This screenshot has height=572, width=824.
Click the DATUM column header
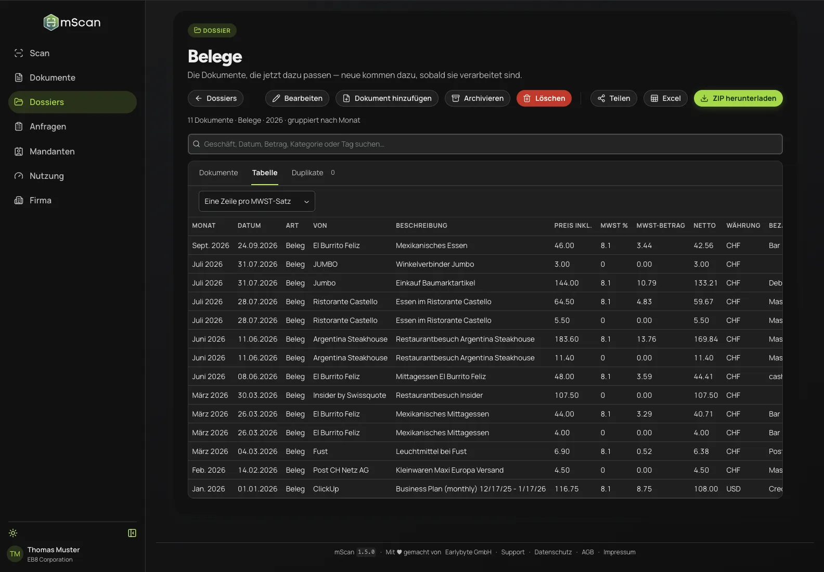pos(249,226)
